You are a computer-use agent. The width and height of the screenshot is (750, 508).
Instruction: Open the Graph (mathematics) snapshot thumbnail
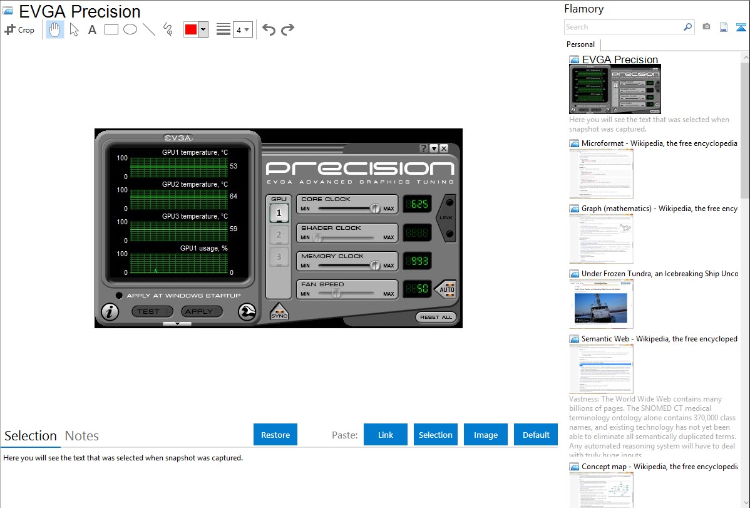coord(601,239)
